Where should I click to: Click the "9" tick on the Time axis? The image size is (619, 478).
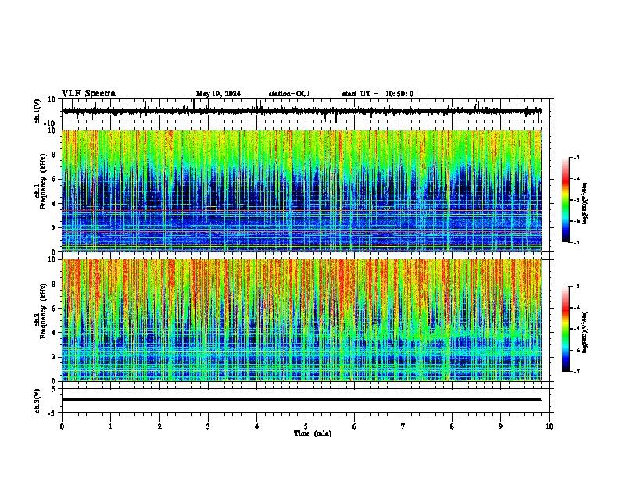click(x=500, y=426)
